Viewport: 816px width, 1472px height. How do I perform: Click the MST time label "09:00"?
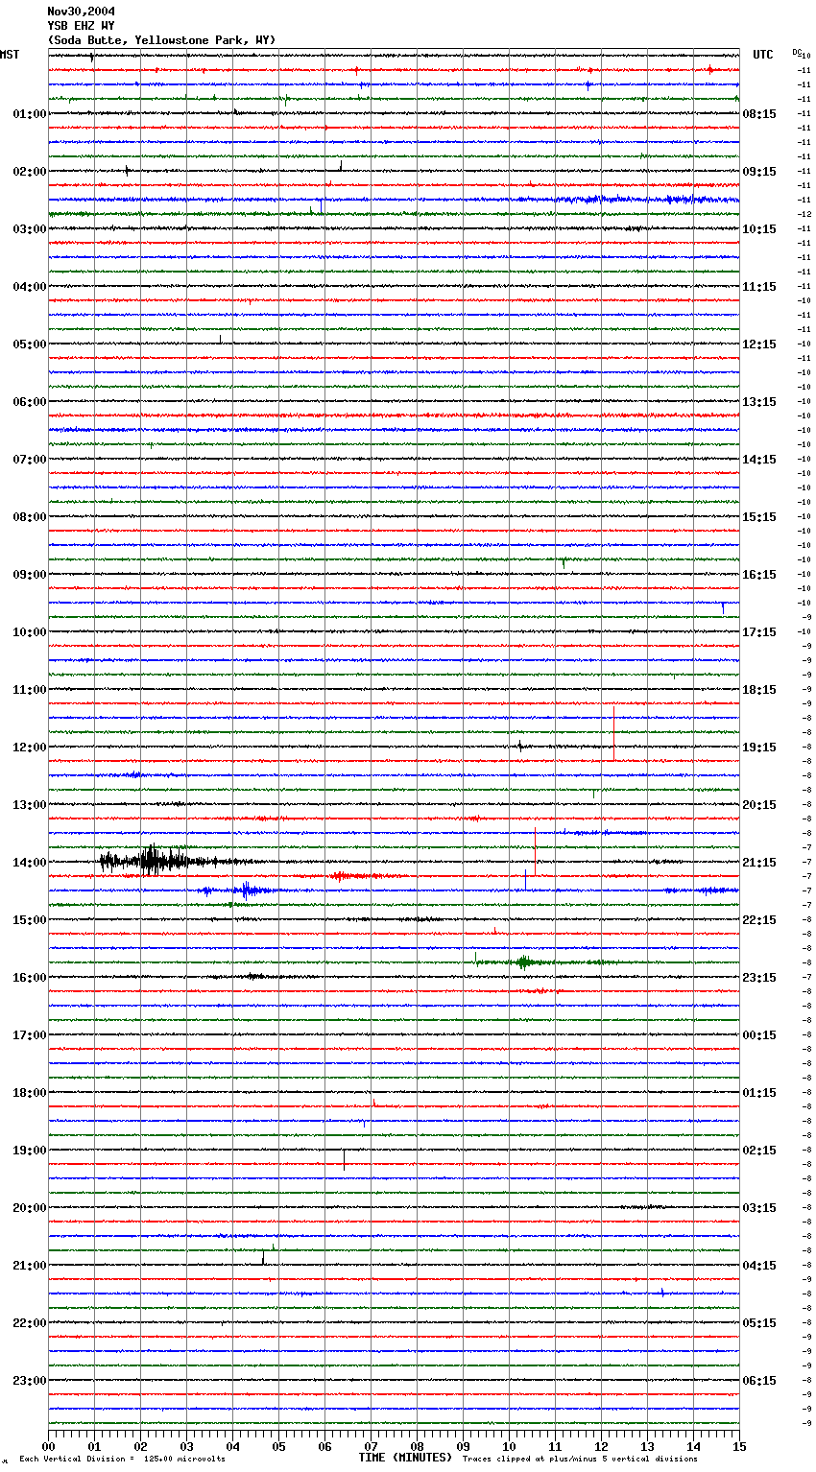[30, 575]
